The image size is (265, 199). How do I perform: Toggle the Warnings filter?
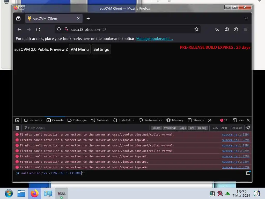click(x=170, y=128)
